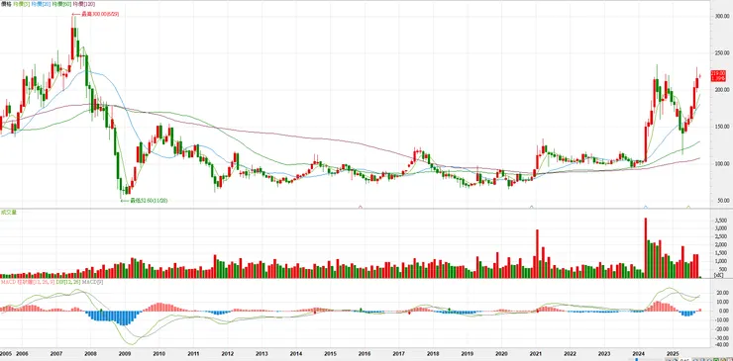This screenshot has height=361, width=733.
Task: Click the 2009 year label on time axis
Action: coord(125,354)
